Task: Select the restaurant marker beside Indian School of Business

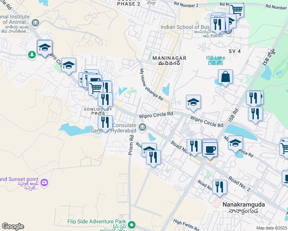Action: [x=218, y=25]
